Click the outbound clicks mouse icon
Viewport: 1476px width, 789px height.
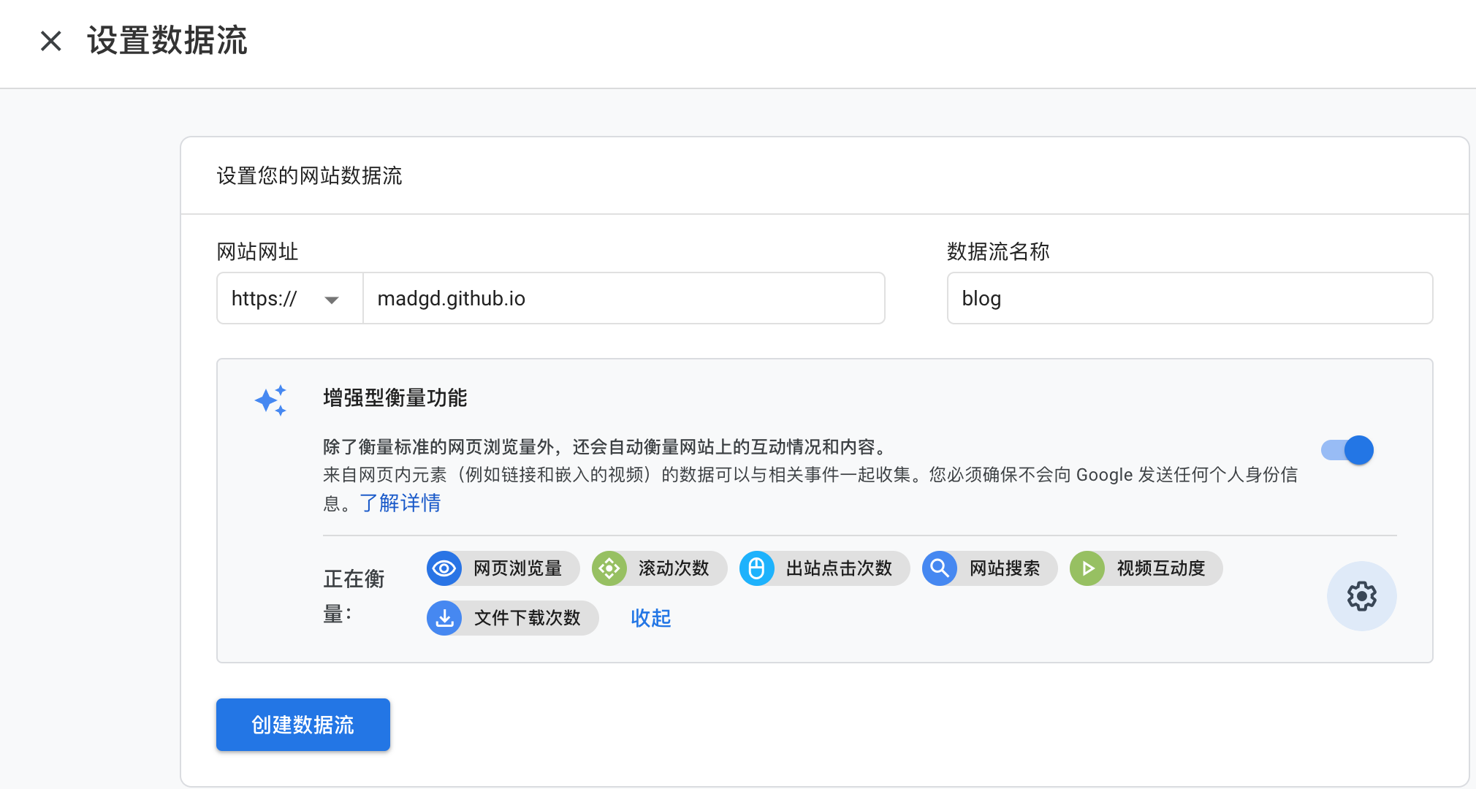click(x=757, y=568)
